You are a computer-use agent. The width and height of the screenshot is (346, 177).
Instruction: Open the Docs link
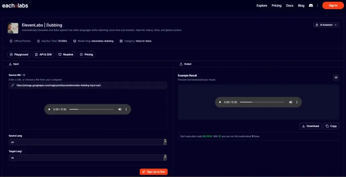pyautogui.click(x=290, y=5)
